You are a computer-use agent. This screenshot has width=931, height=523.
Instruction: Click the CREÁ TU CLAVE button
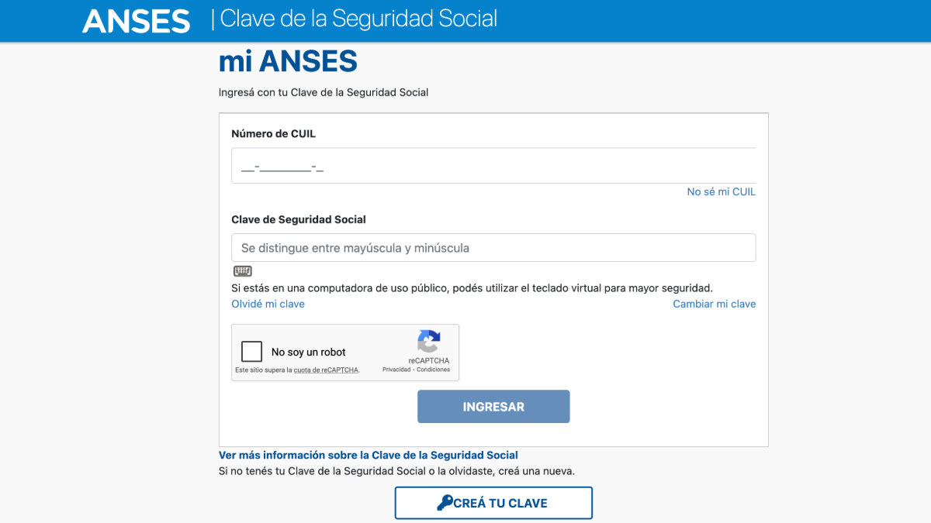[x=493, y=502]
